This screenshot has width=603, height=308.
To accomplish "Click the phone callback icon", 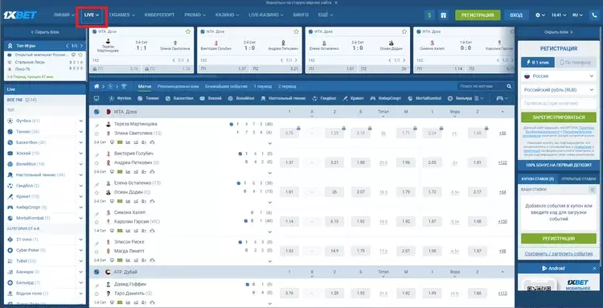I will (x=594, y=15).
